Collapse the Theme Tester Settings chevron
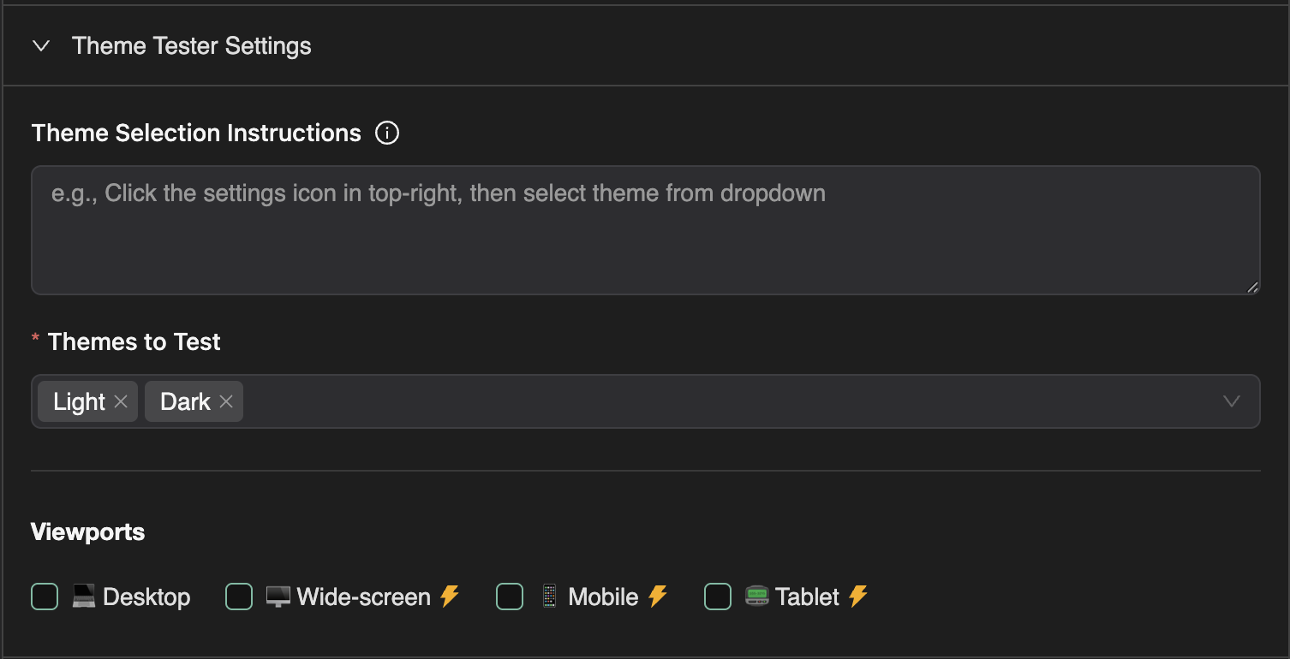Screen dimensions: 1290x659 (41, 46)
